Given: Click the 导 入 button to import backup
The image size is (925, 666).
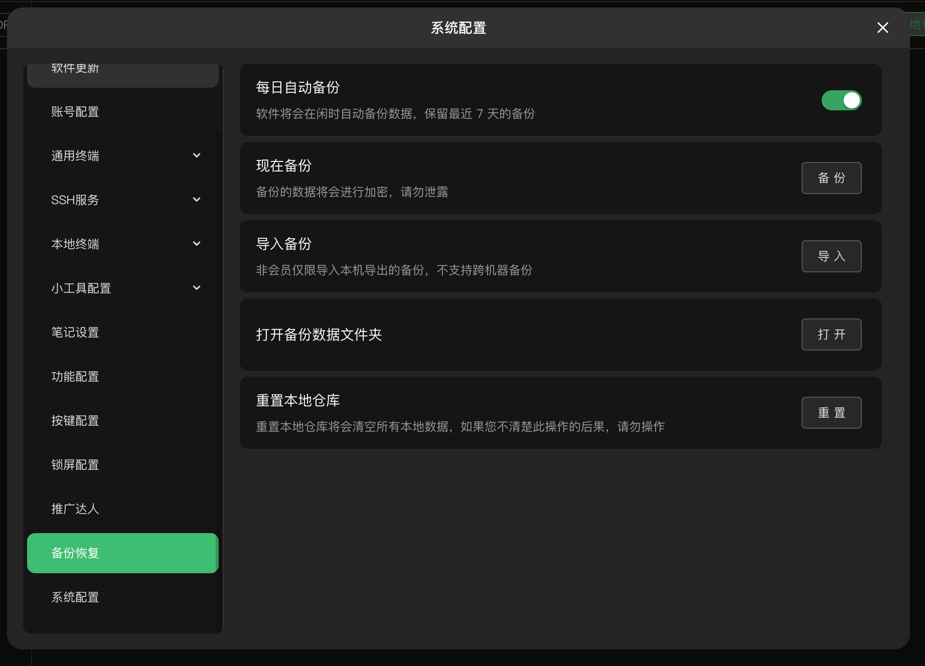Looking at the screenshot, I should (831, 256).
